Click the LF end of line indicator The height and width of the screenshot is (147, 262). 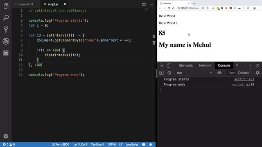point(121,145)
